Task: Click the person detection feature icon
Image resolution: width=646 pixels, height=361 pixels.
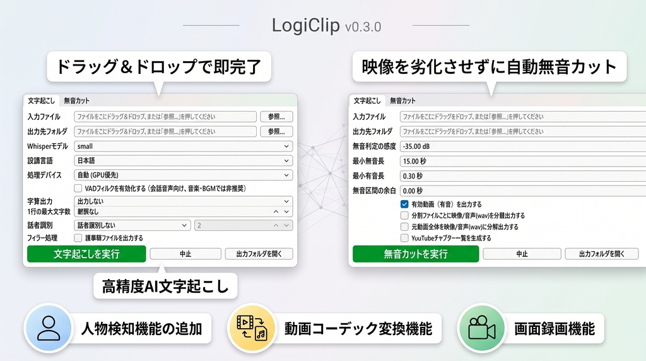Action: [x=49, y=328]
